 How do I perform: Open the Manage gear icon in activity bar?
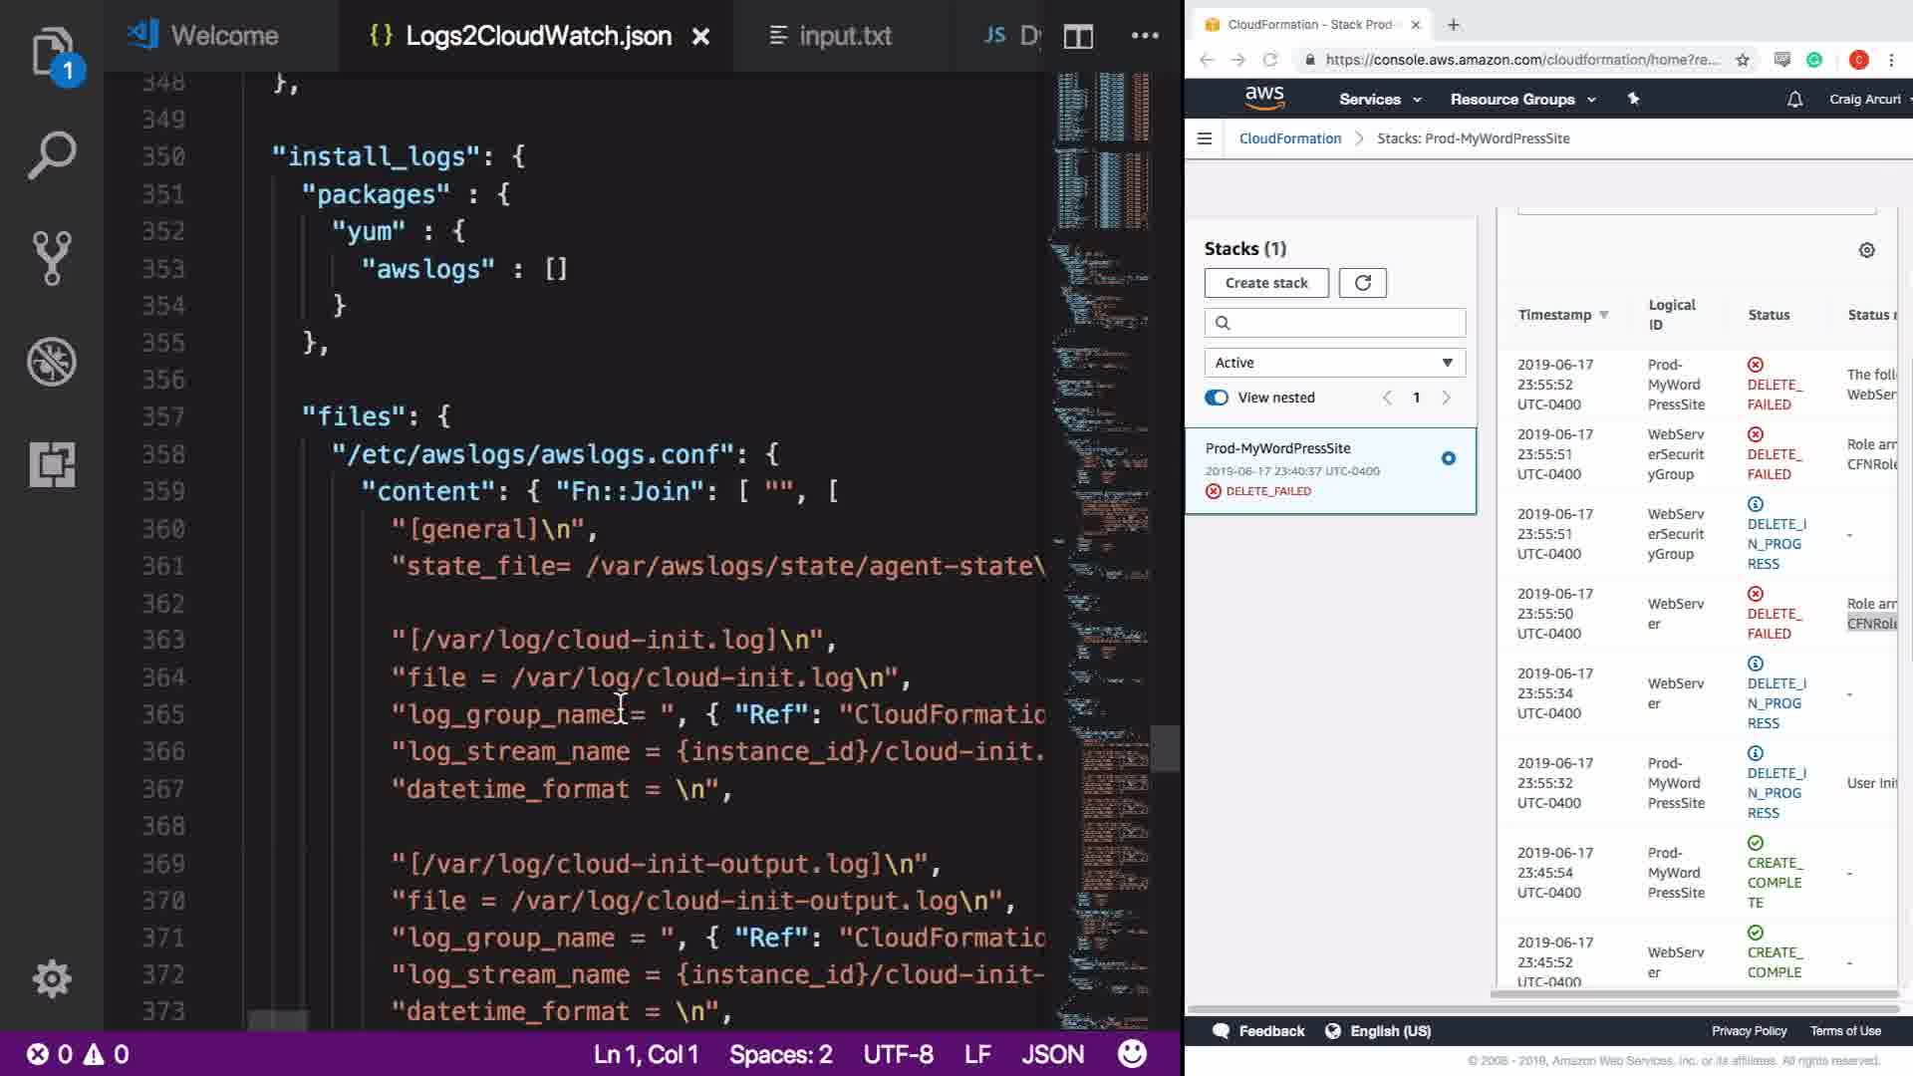[52, 978]
